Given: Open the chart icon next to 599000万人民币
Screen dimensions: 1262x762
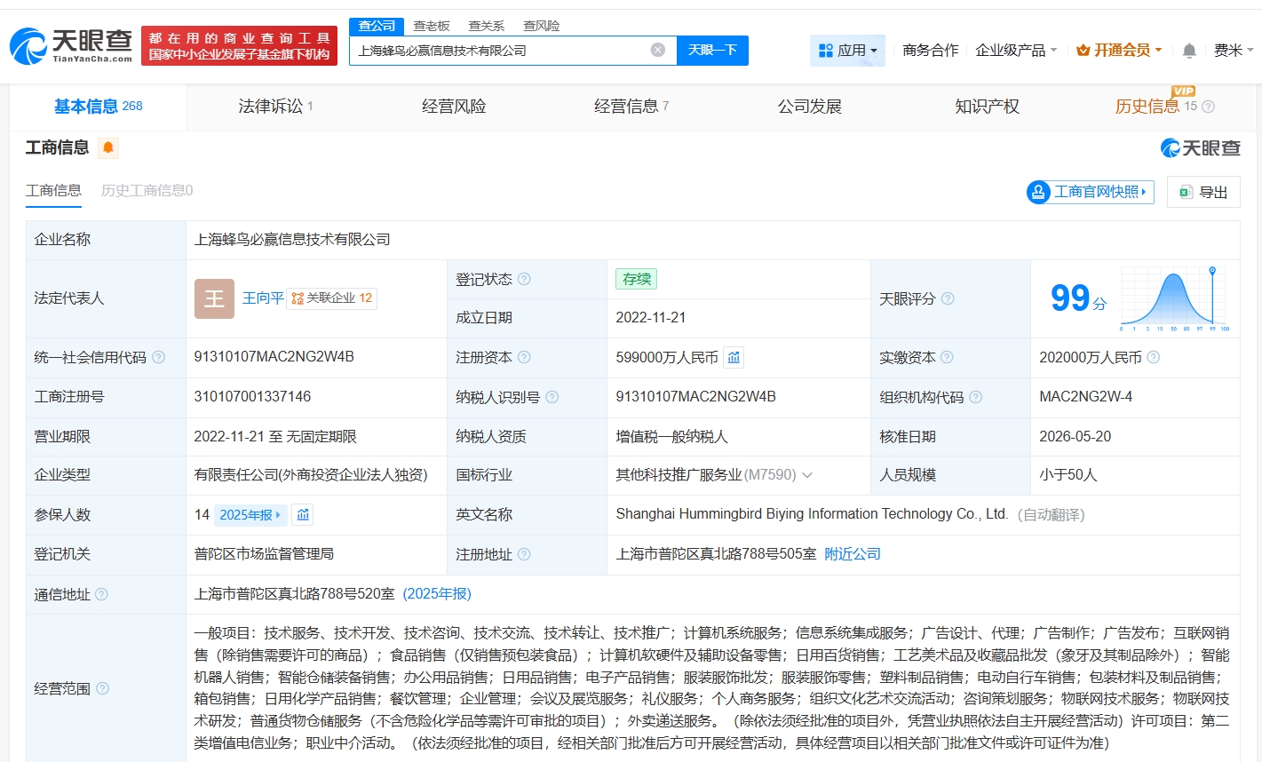Looking at the screenshot, I should (734, 357).
